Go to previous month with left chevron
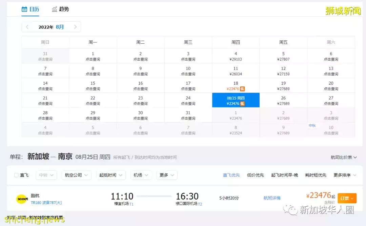 [27, 27]
